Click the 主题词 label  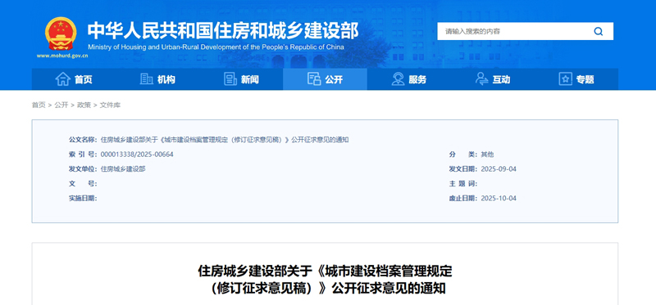(x=462, y=184)
